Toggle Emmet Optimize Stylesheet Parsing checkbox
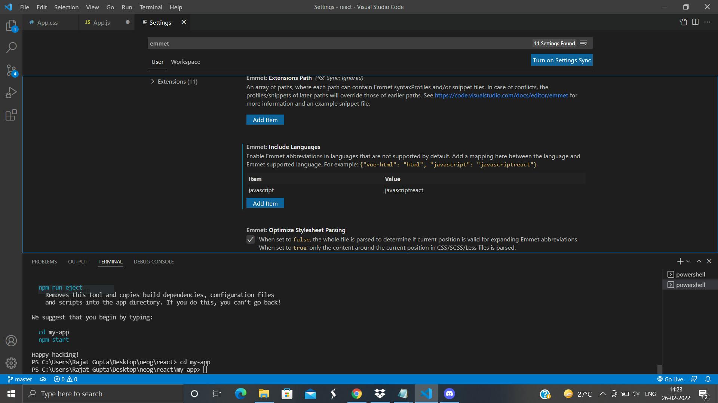 (251, 240)
